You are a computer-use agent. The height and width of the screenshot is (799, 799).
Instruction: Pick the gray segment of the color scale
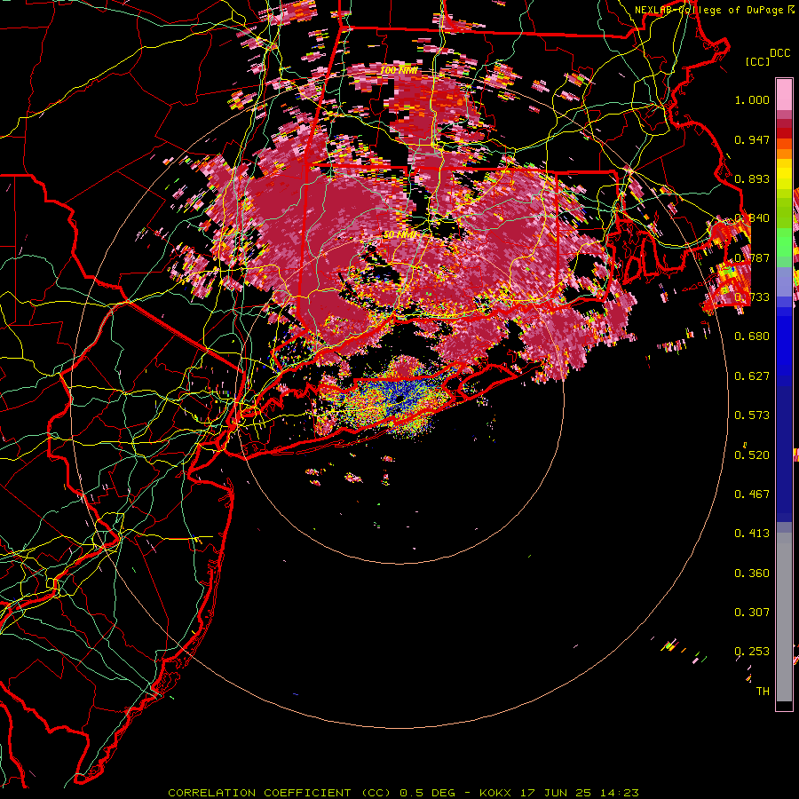(x=784, y=617)
